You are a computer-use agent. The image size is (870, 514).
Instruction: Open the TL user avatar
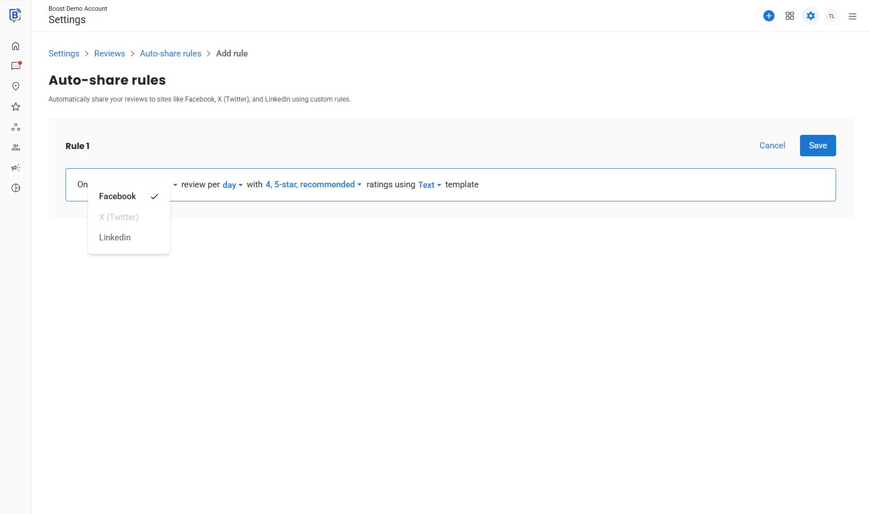[831, 16]
